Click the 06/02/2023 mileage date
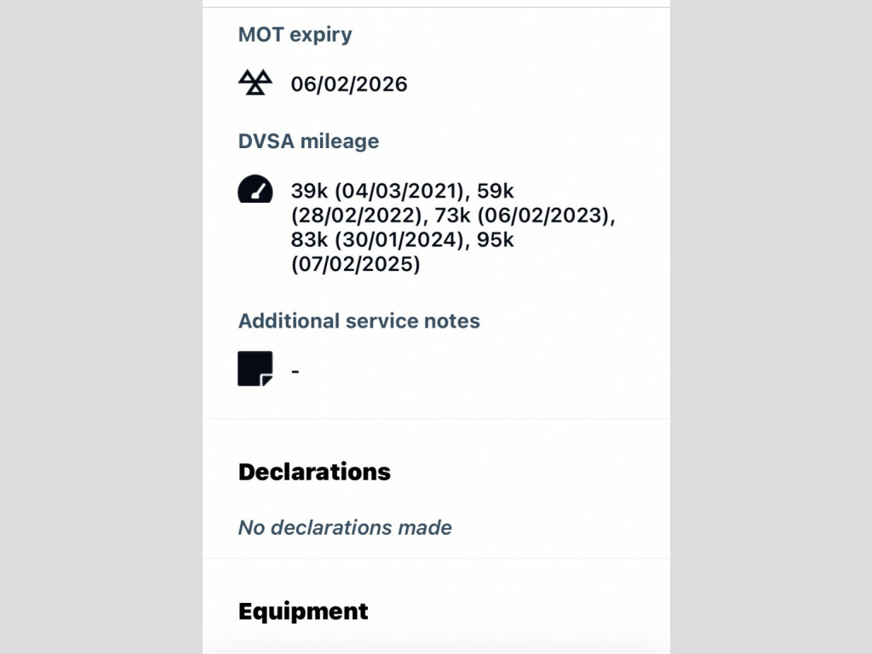Image resolution: width=872 pixels, height=654 pixels. [x=545, y=215]
